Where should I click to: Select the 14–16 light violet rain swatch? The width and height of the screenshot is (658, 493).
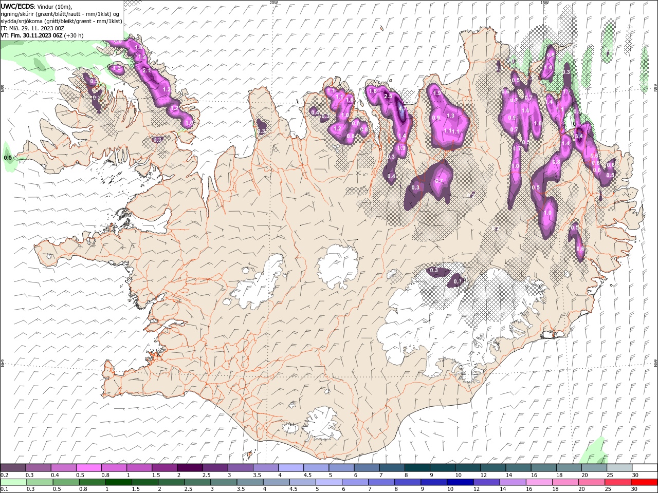click(x=513, y=482)
